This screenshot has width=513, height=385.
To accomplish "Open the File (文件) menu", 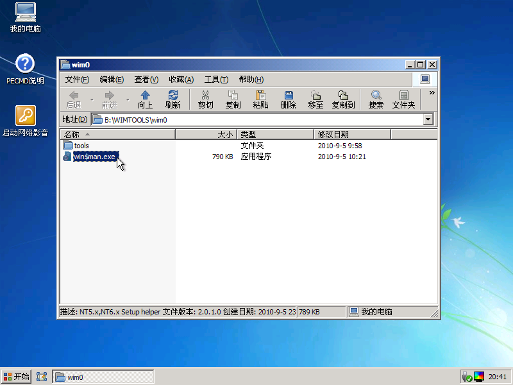I will [77, 80].
